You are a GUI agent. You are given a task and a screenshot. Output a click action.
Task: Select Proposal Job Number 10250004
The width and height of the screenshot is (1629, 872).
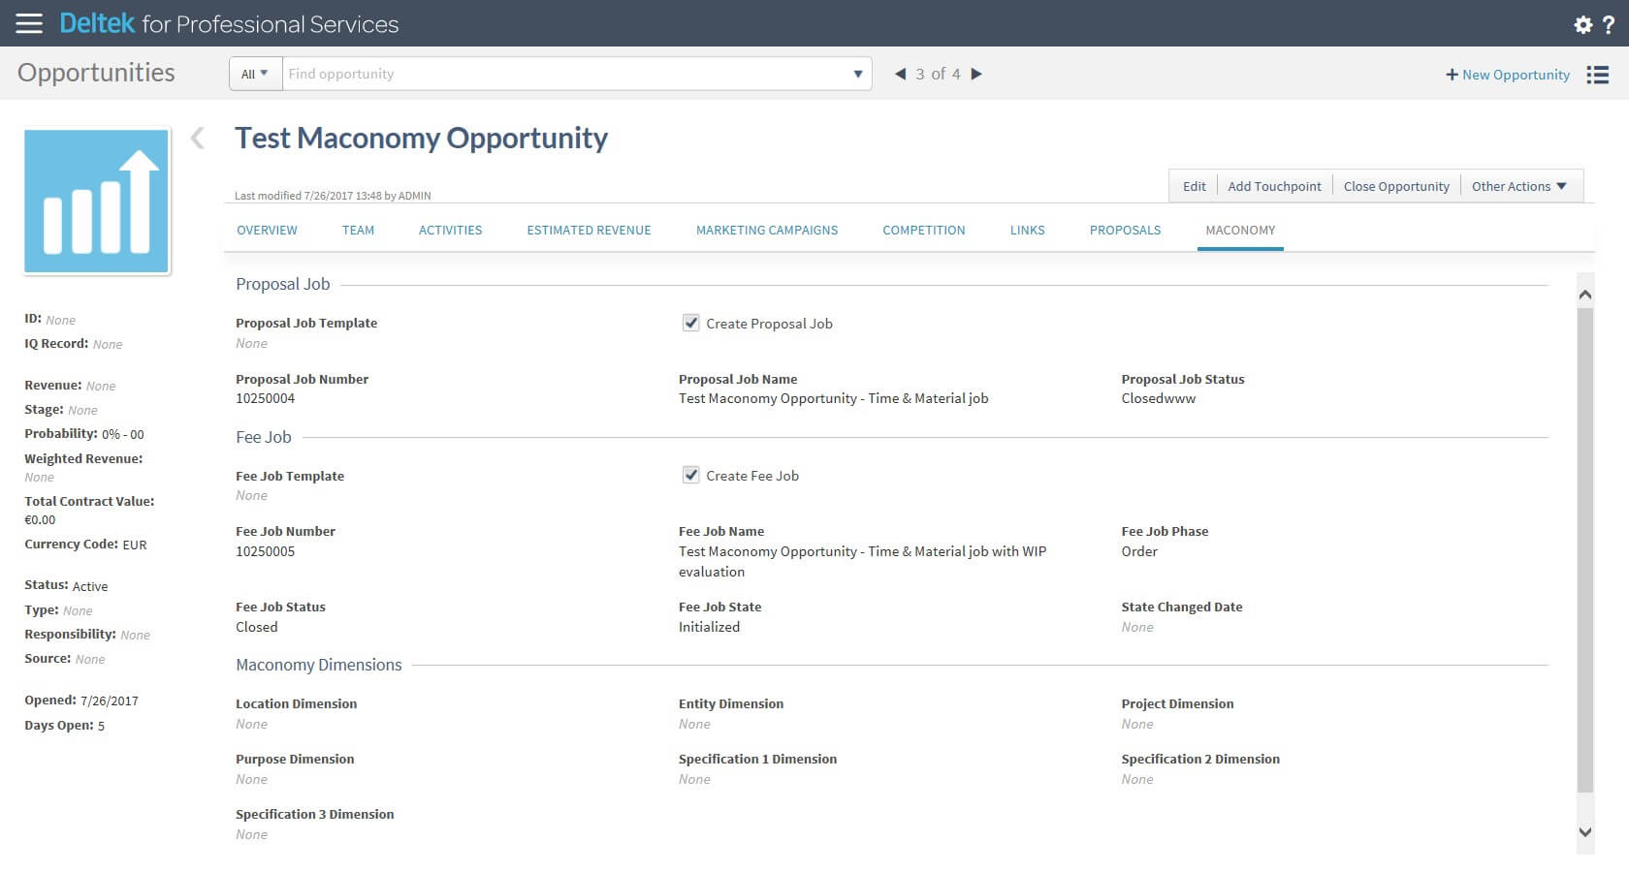(265, 398)
